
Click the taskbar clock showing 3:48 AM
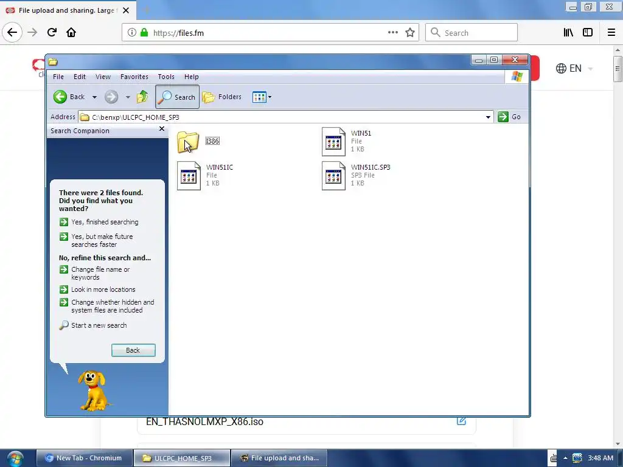[x=600, y=458]
